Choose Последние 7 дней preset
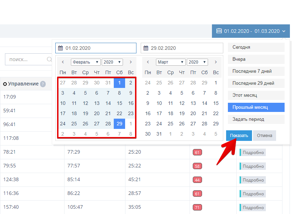 [x=256, y=71]
